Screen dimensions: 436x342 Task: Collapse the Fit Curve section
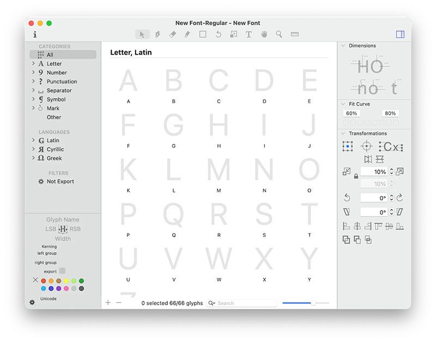(343, 104)
